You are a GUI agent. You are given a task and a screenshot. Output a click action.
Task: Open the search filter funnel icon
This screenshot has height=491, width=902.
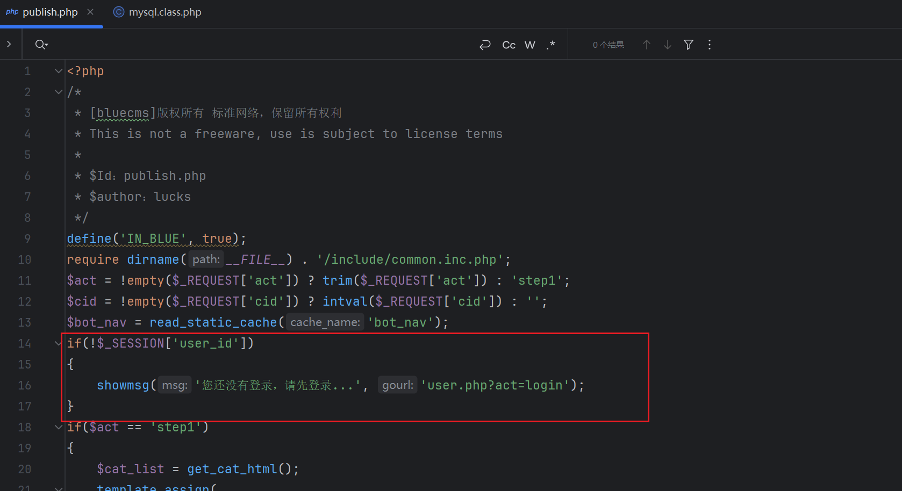[688, 45]
